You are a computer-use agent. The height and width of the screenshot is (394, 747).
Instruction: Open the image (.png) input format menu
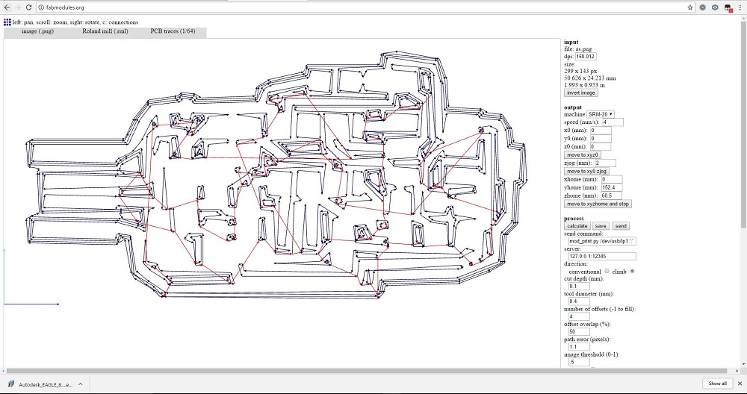37,31
